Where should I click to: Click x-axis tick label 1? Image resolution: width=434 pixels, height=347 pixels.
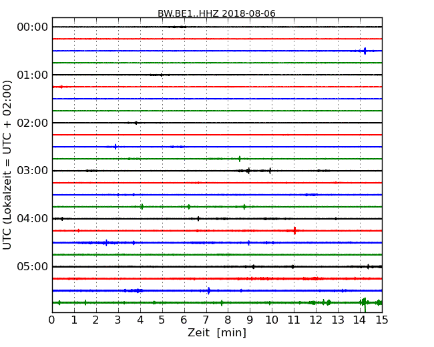click(74, 320)
